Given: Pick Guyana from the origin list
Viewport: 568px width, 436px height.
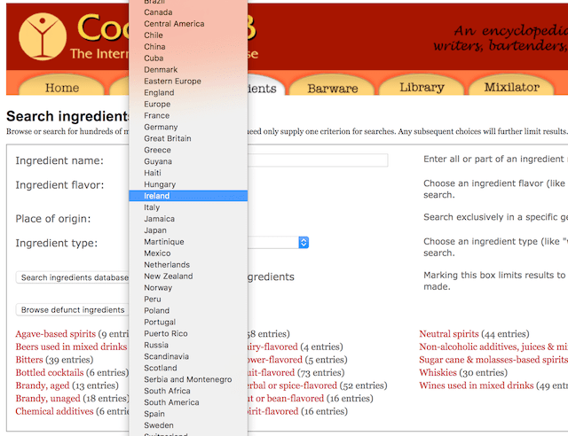Looking at the screenshot, I should (x=188, y=161).
